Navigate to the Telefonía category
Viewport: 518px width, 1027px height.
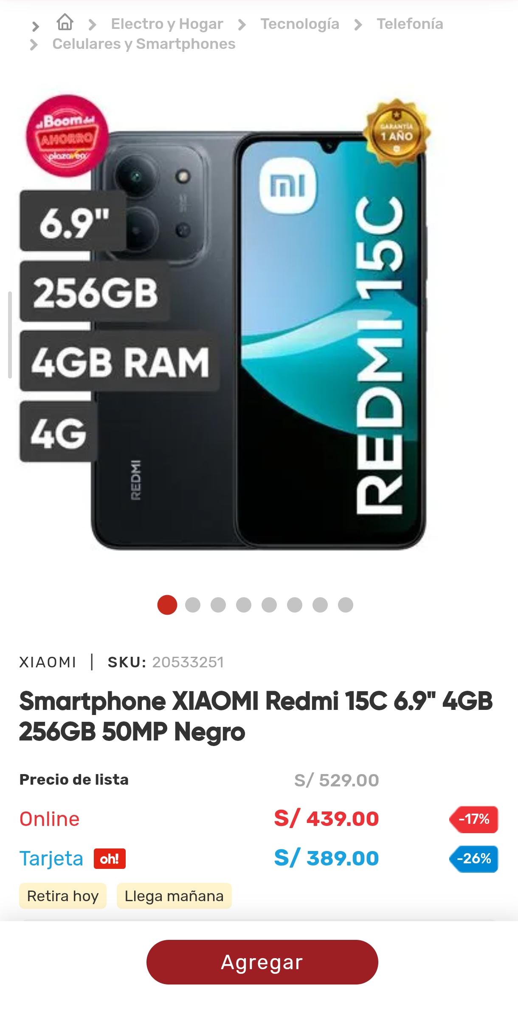410,24
